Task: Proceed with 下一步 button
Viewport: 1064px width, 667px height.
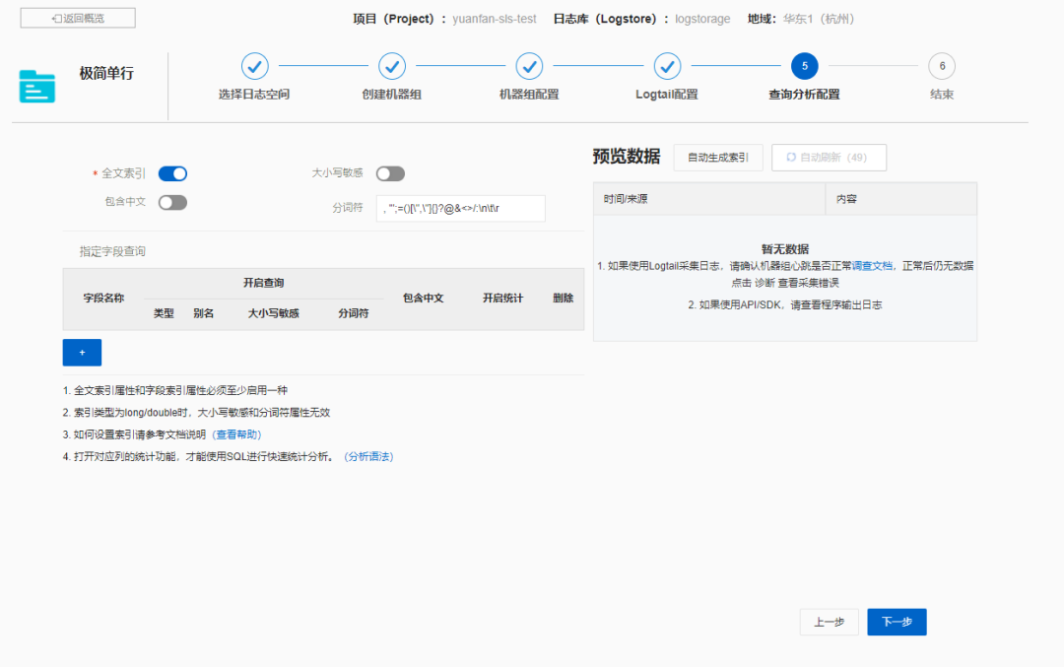Action: [x=897, y=622]
